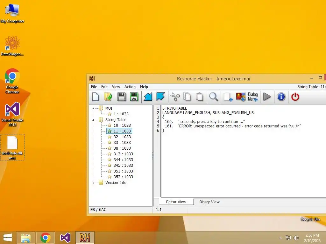This screenshot has width=326, height=244.
Task: Click the string 160 seconds press a key line
Action: tap(205, 122)
